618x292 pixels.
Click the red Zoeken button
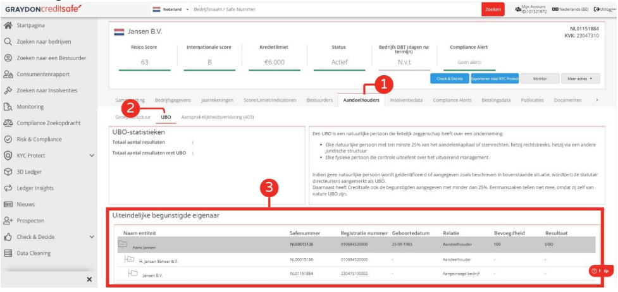pyautogui.click(x=493, y=9)
